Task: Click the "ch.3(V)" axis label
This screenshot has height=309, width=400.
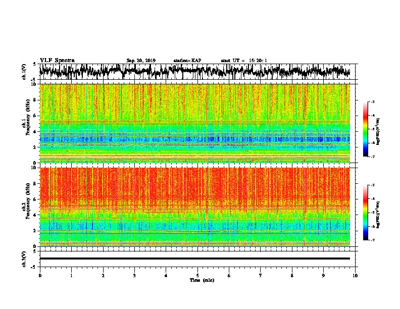Action: [x=24, y=259]
